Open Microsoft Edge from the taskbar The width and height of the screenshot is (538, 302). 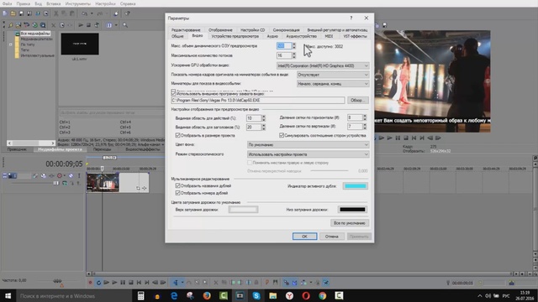pos(174,295)
